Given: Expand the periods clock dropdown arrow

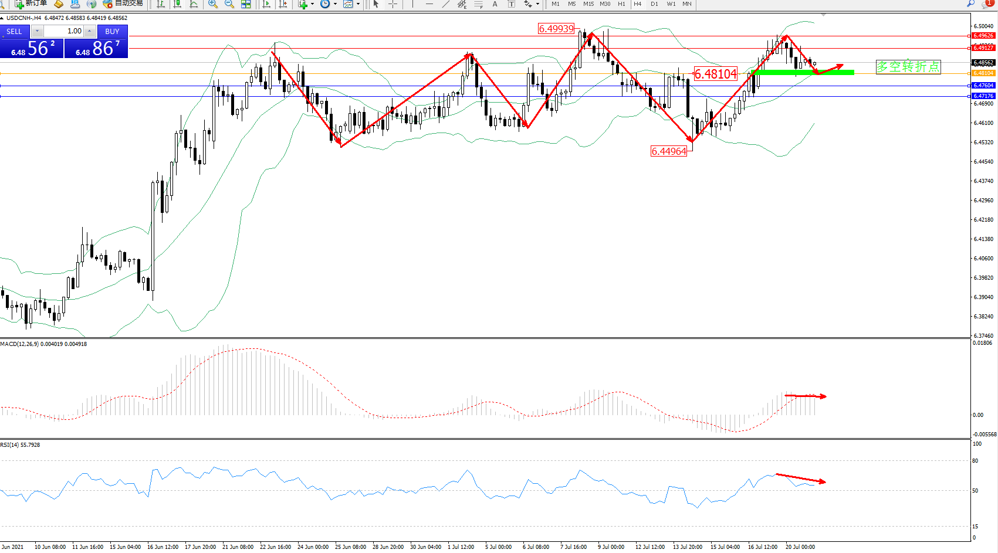Looking at the screenshot, I should click(335, 4).
